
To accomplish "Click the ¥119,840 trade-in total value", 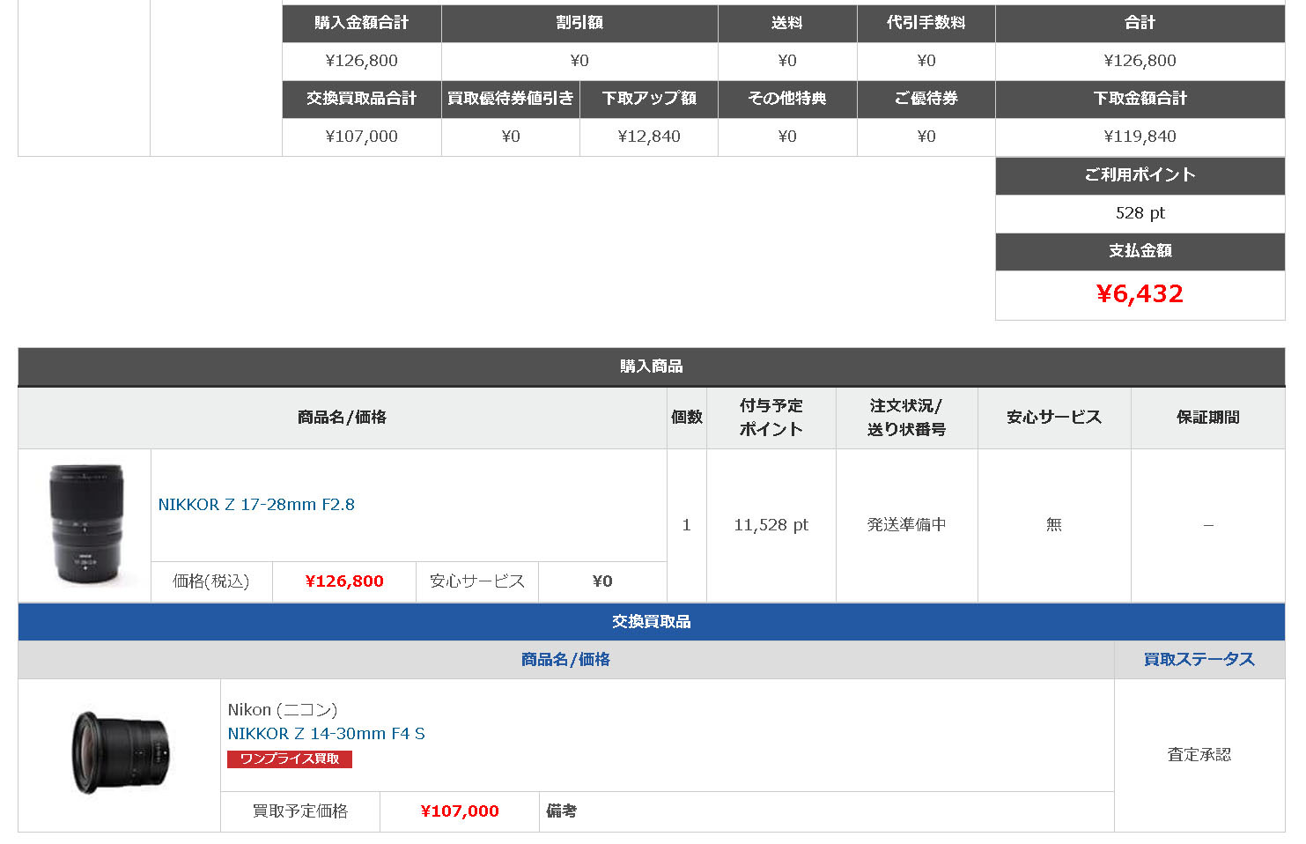I will (1140, 137).
